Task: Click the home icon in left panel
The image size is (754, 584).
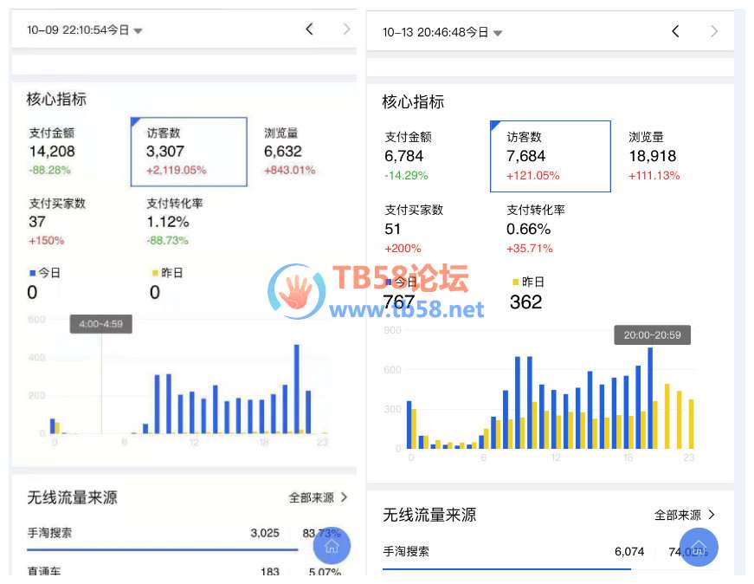Action: tap(330, 547)
